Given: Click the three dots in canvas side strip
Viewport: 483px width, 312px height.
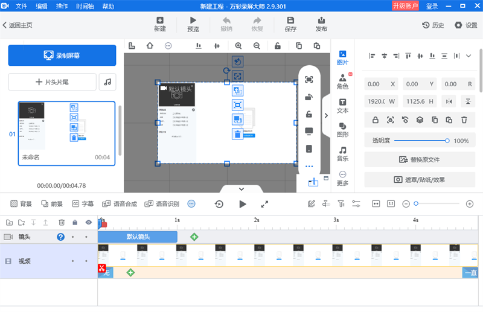Looking at the screenshot, I should pos(309,167).
